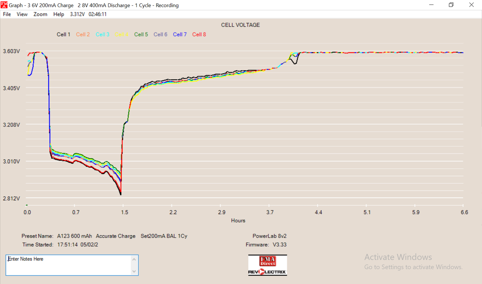Click the 3.208V axis label

point(11,125)
